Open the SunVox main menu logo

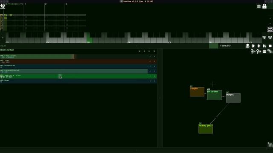pos(3,6)
